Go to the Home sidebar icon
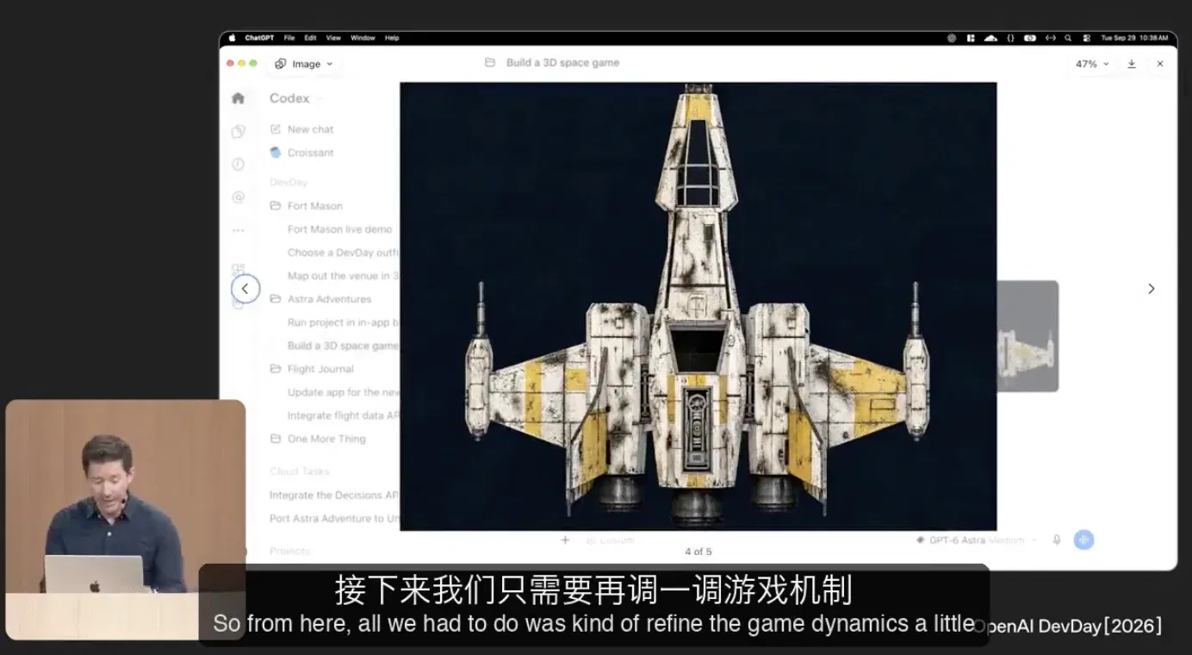1192x655 pixels. 239,98
